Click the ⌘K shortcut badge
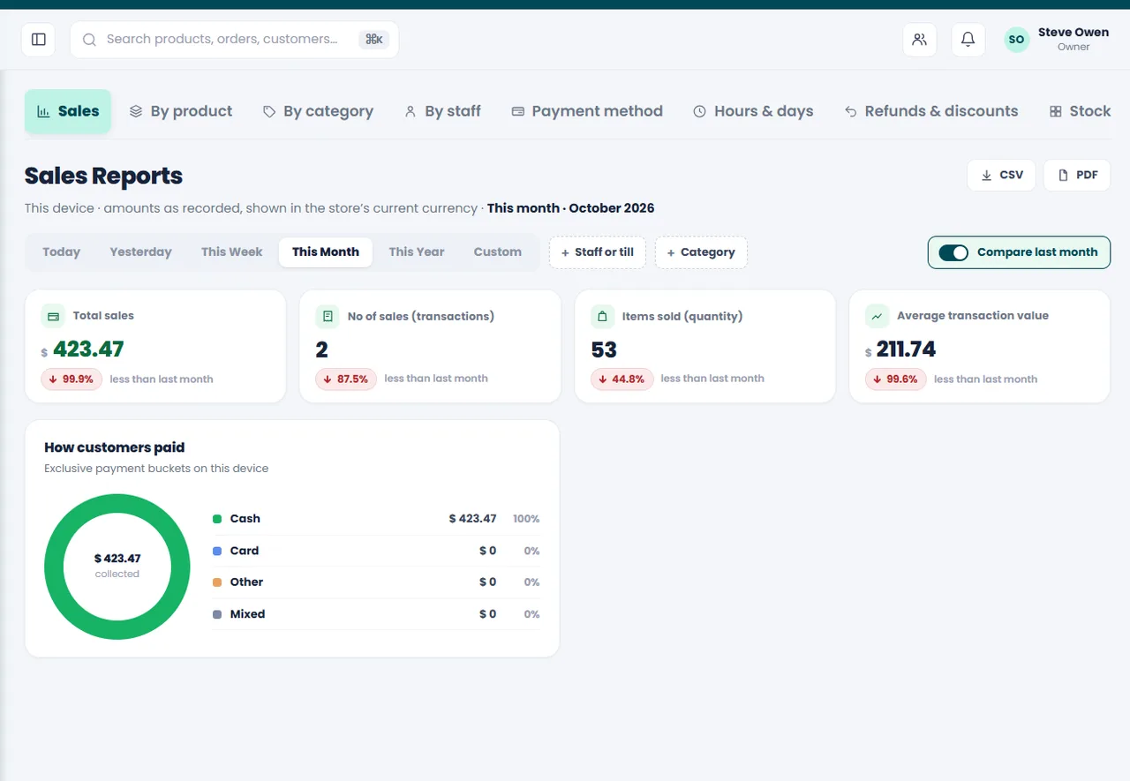The height and width of the screenshot is (781, 1130). pyautogui.click(x=374, y=40)
